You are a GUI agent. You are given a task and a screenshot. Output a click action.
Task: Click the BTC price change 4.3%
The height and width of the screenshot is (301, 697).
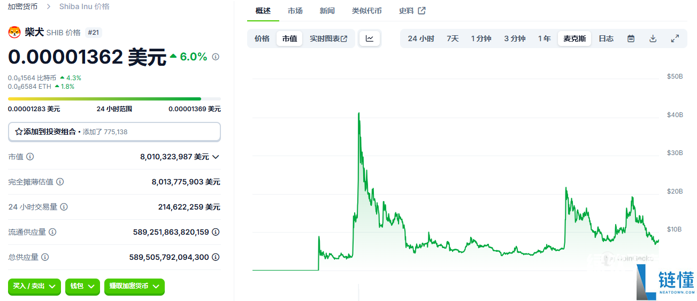coord(70,78)
